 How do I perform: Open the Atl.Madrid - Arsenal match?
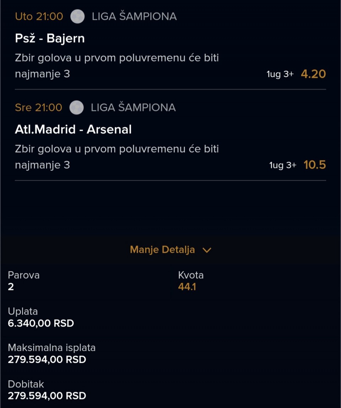click(73, 129)
